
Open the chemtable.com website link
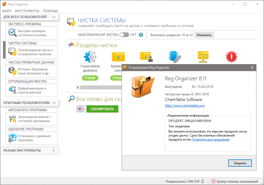pos(185,106)
